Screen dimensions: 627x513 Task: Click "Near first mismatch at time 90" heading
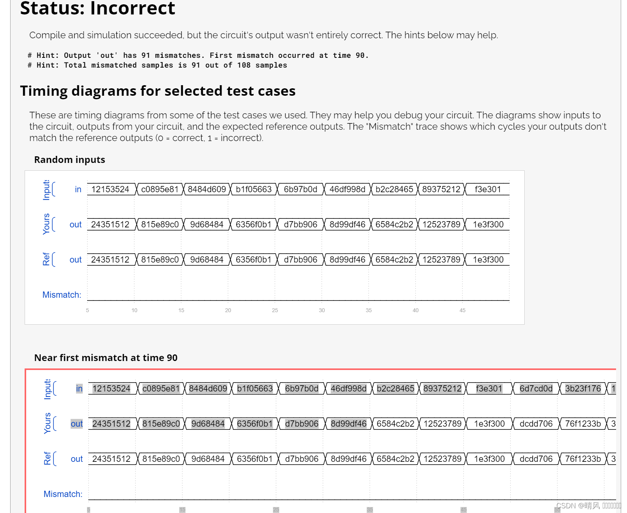pos(105,358)
